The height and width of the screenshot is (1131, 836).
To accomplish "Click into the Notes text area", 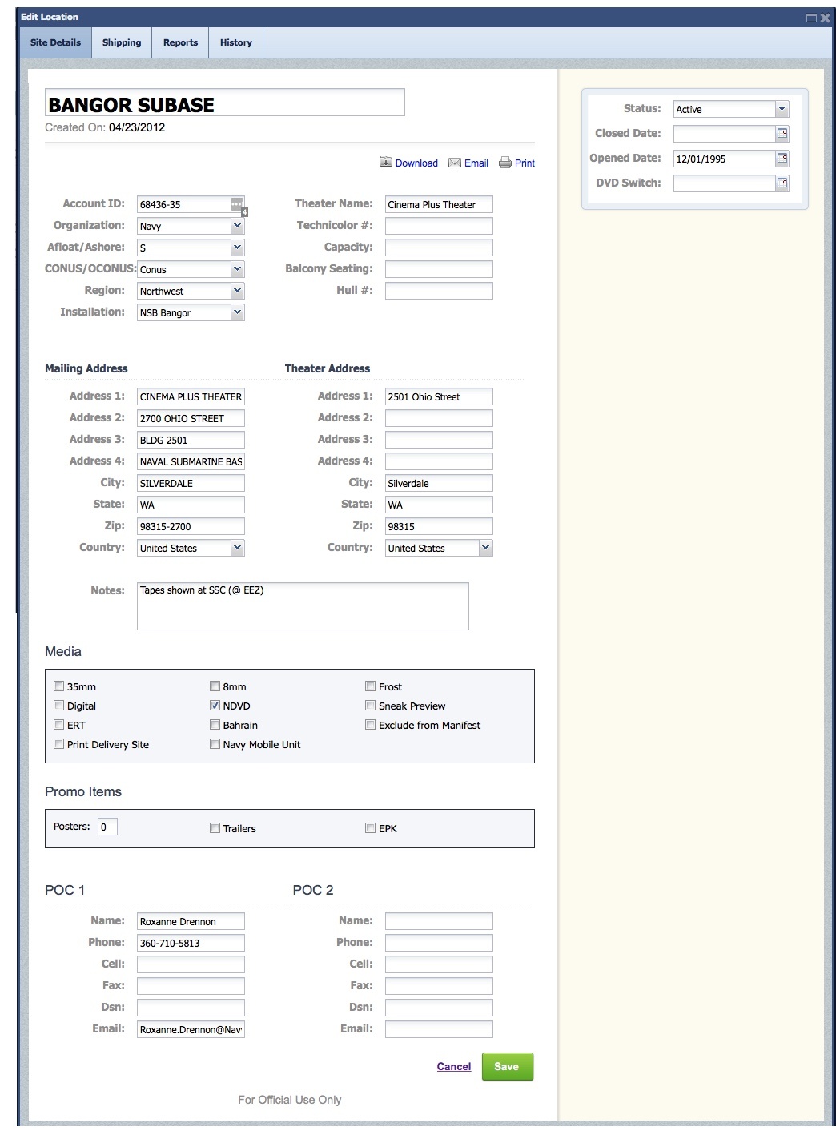I will pyautogui.click(x=303, y=606).
